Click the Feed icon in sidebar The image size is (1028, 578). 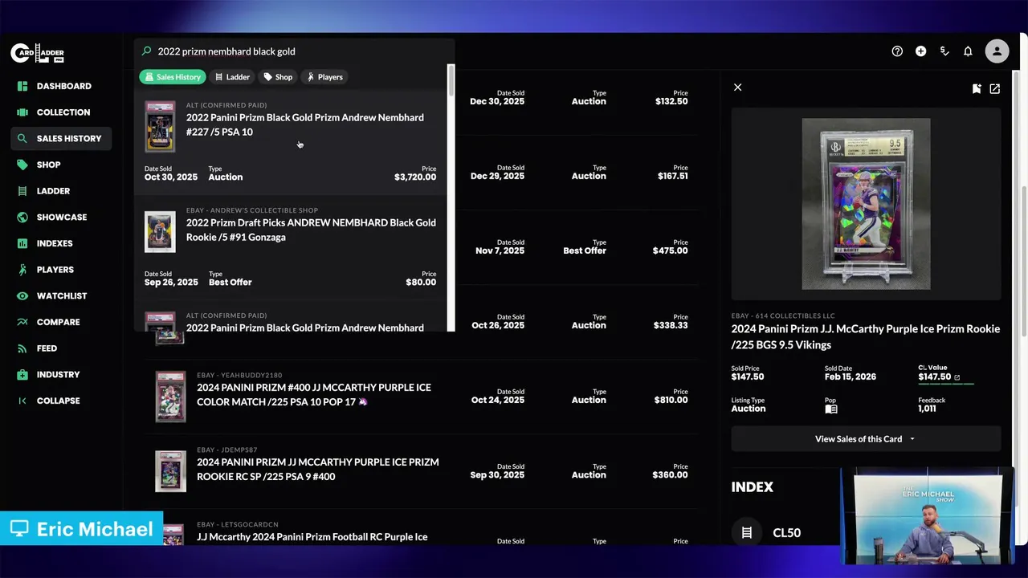(x=22, y=348)
